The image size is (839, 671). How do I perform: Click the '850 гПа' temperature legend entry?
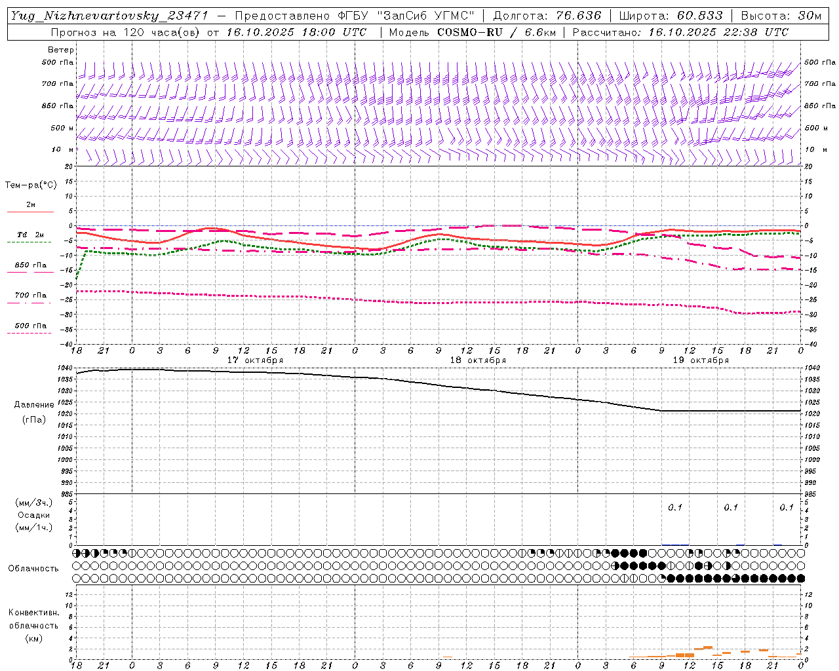point(31,265)
